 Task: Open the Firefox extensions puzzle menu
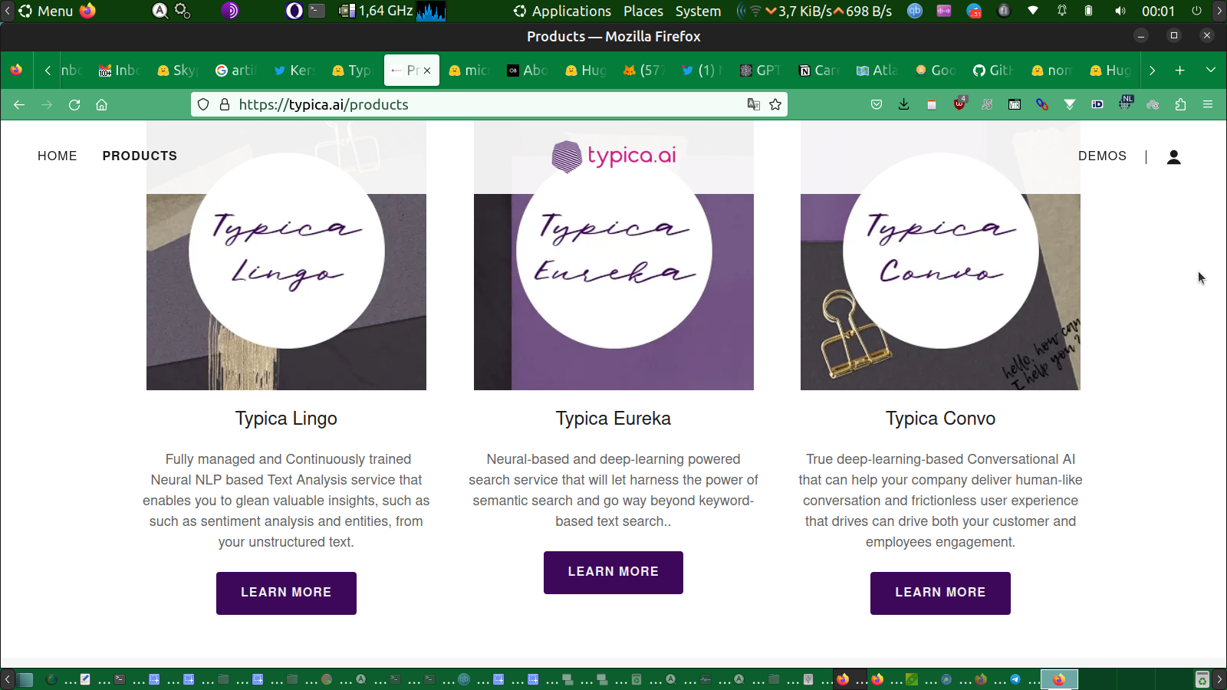[1180, 105]
